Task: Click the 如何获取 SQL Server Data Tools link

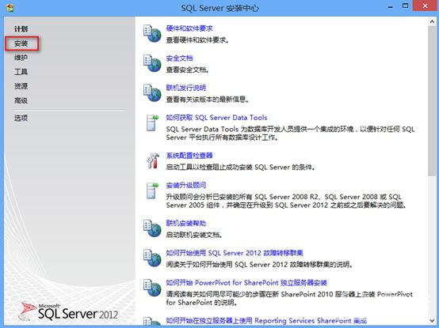Action: coord(216,118)
